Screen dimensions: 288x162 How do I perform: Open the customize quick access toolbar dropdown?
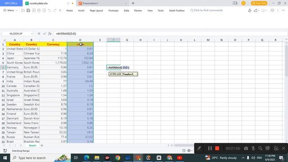[x=60, y=10]
